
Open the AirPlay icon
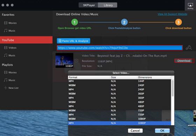(x=190, y=6)
